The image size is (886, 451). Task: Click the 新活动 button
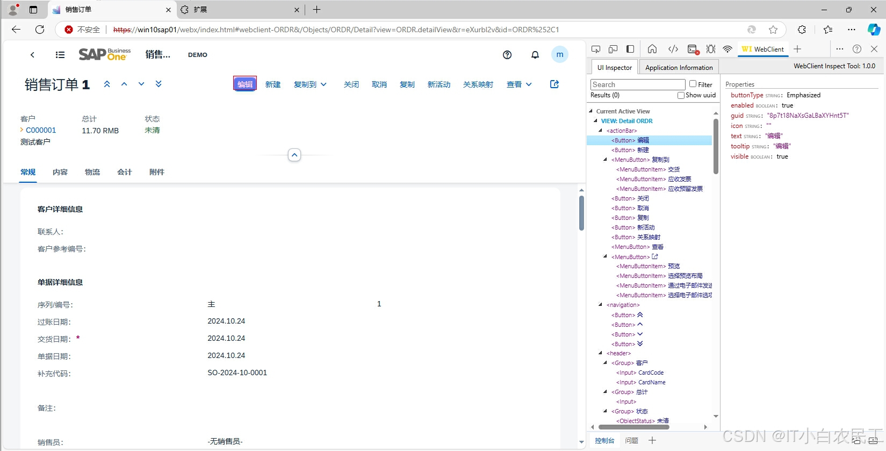(439, 84)
